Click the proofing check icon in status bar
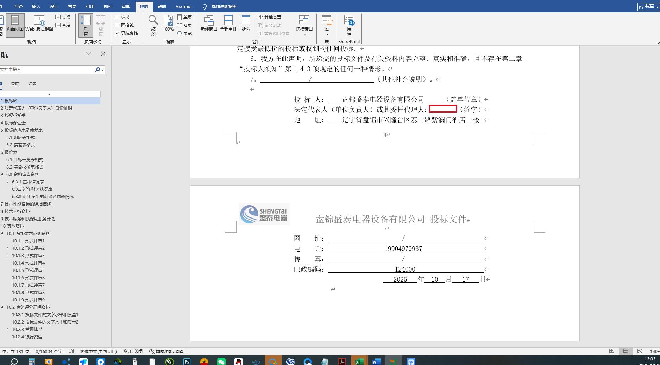This screenshot has height=365, width=660. (71, 351)
